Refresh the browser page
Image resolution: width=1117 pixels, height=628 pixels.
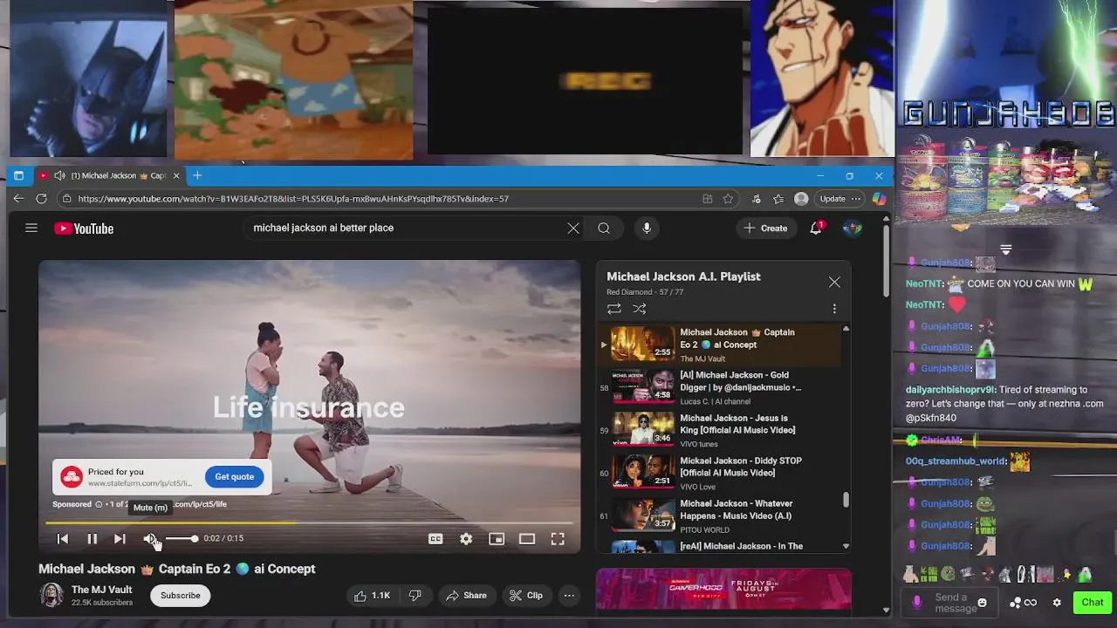[41, 199]
